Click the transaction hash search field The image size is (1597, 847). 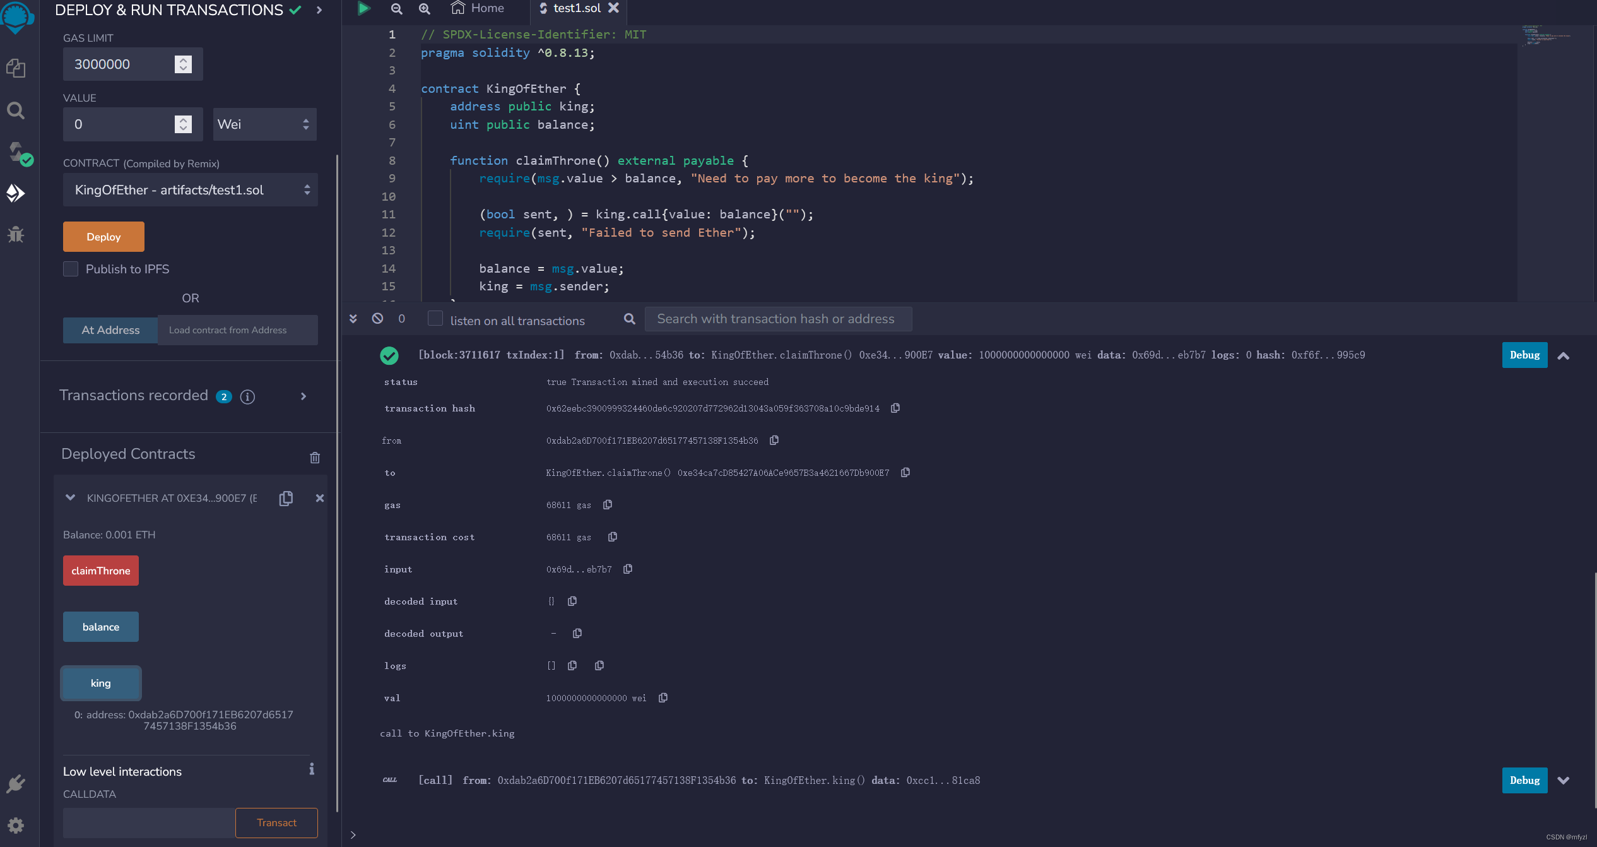click(x=777, y=319)
